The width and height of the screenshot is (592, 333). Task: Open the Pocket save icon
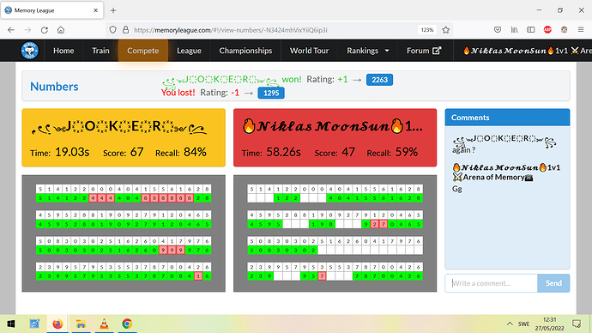pos(498,30)
